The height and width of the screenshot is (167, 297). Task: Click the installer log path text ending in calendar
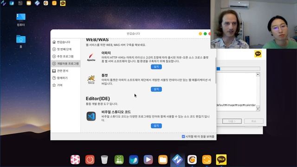[236, 105]
